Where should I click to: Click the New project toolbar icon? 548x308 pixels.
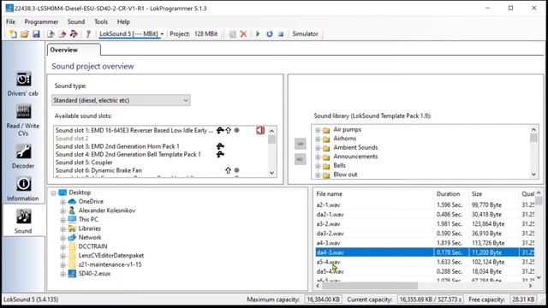[x=13, y=34]
